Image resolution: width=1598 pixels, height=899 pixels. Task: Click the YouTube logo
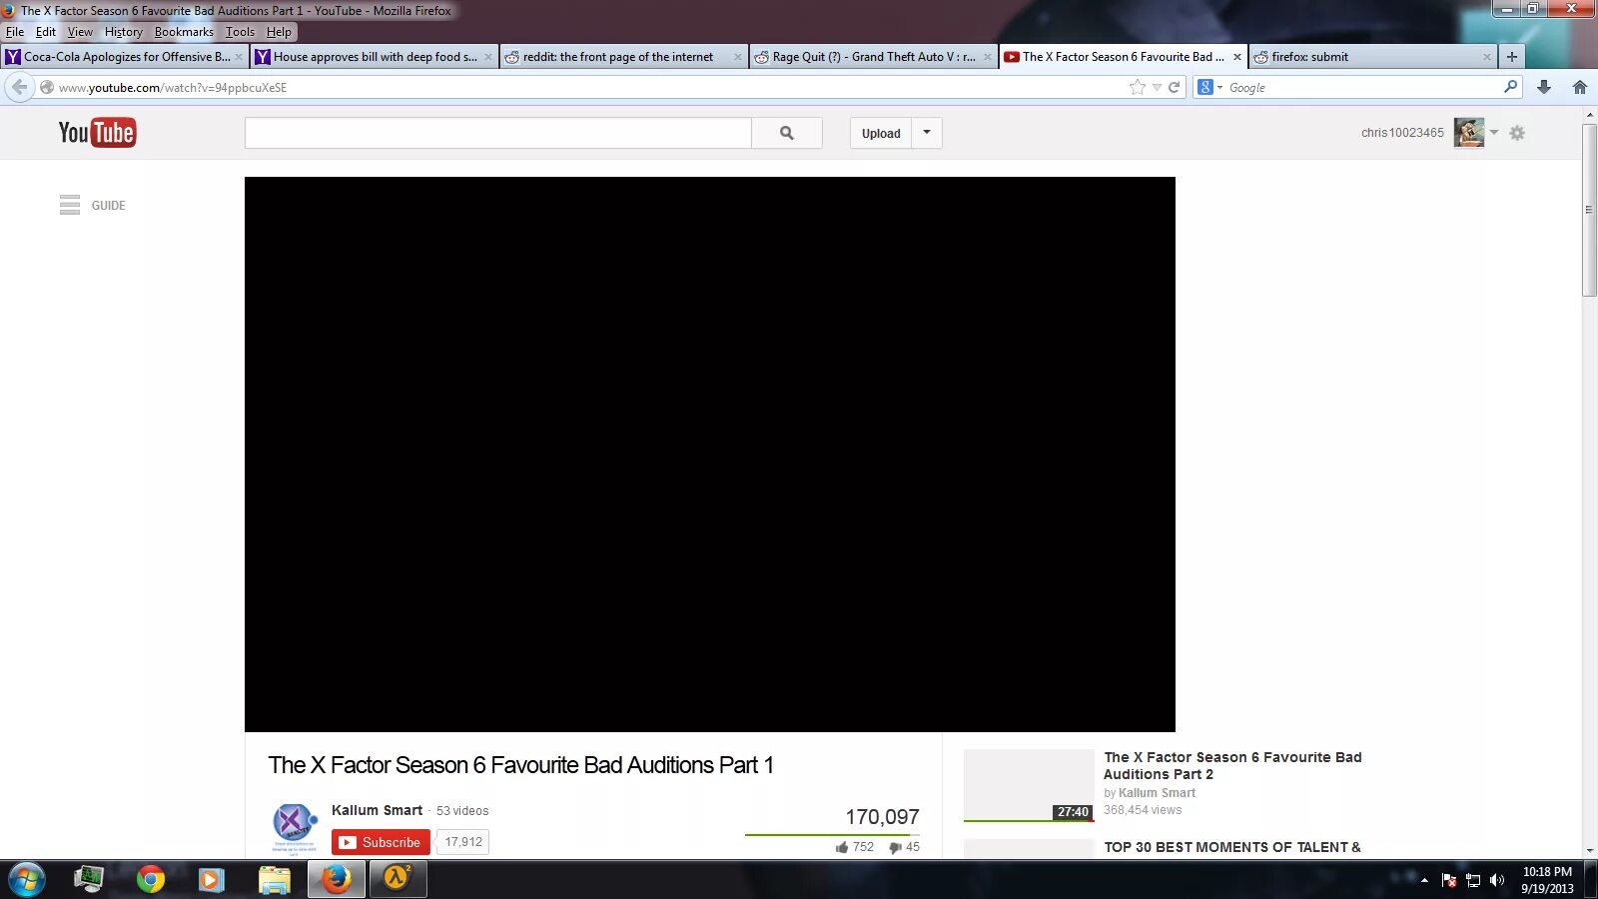click(97, 133)
